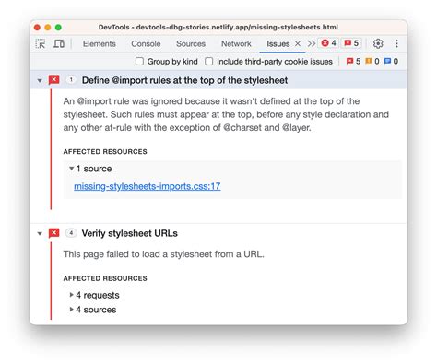Image resolution: width=437 pixels, height=364 pixels.
Task: Close the Issues tab
Action: click(x=298, y=43)
